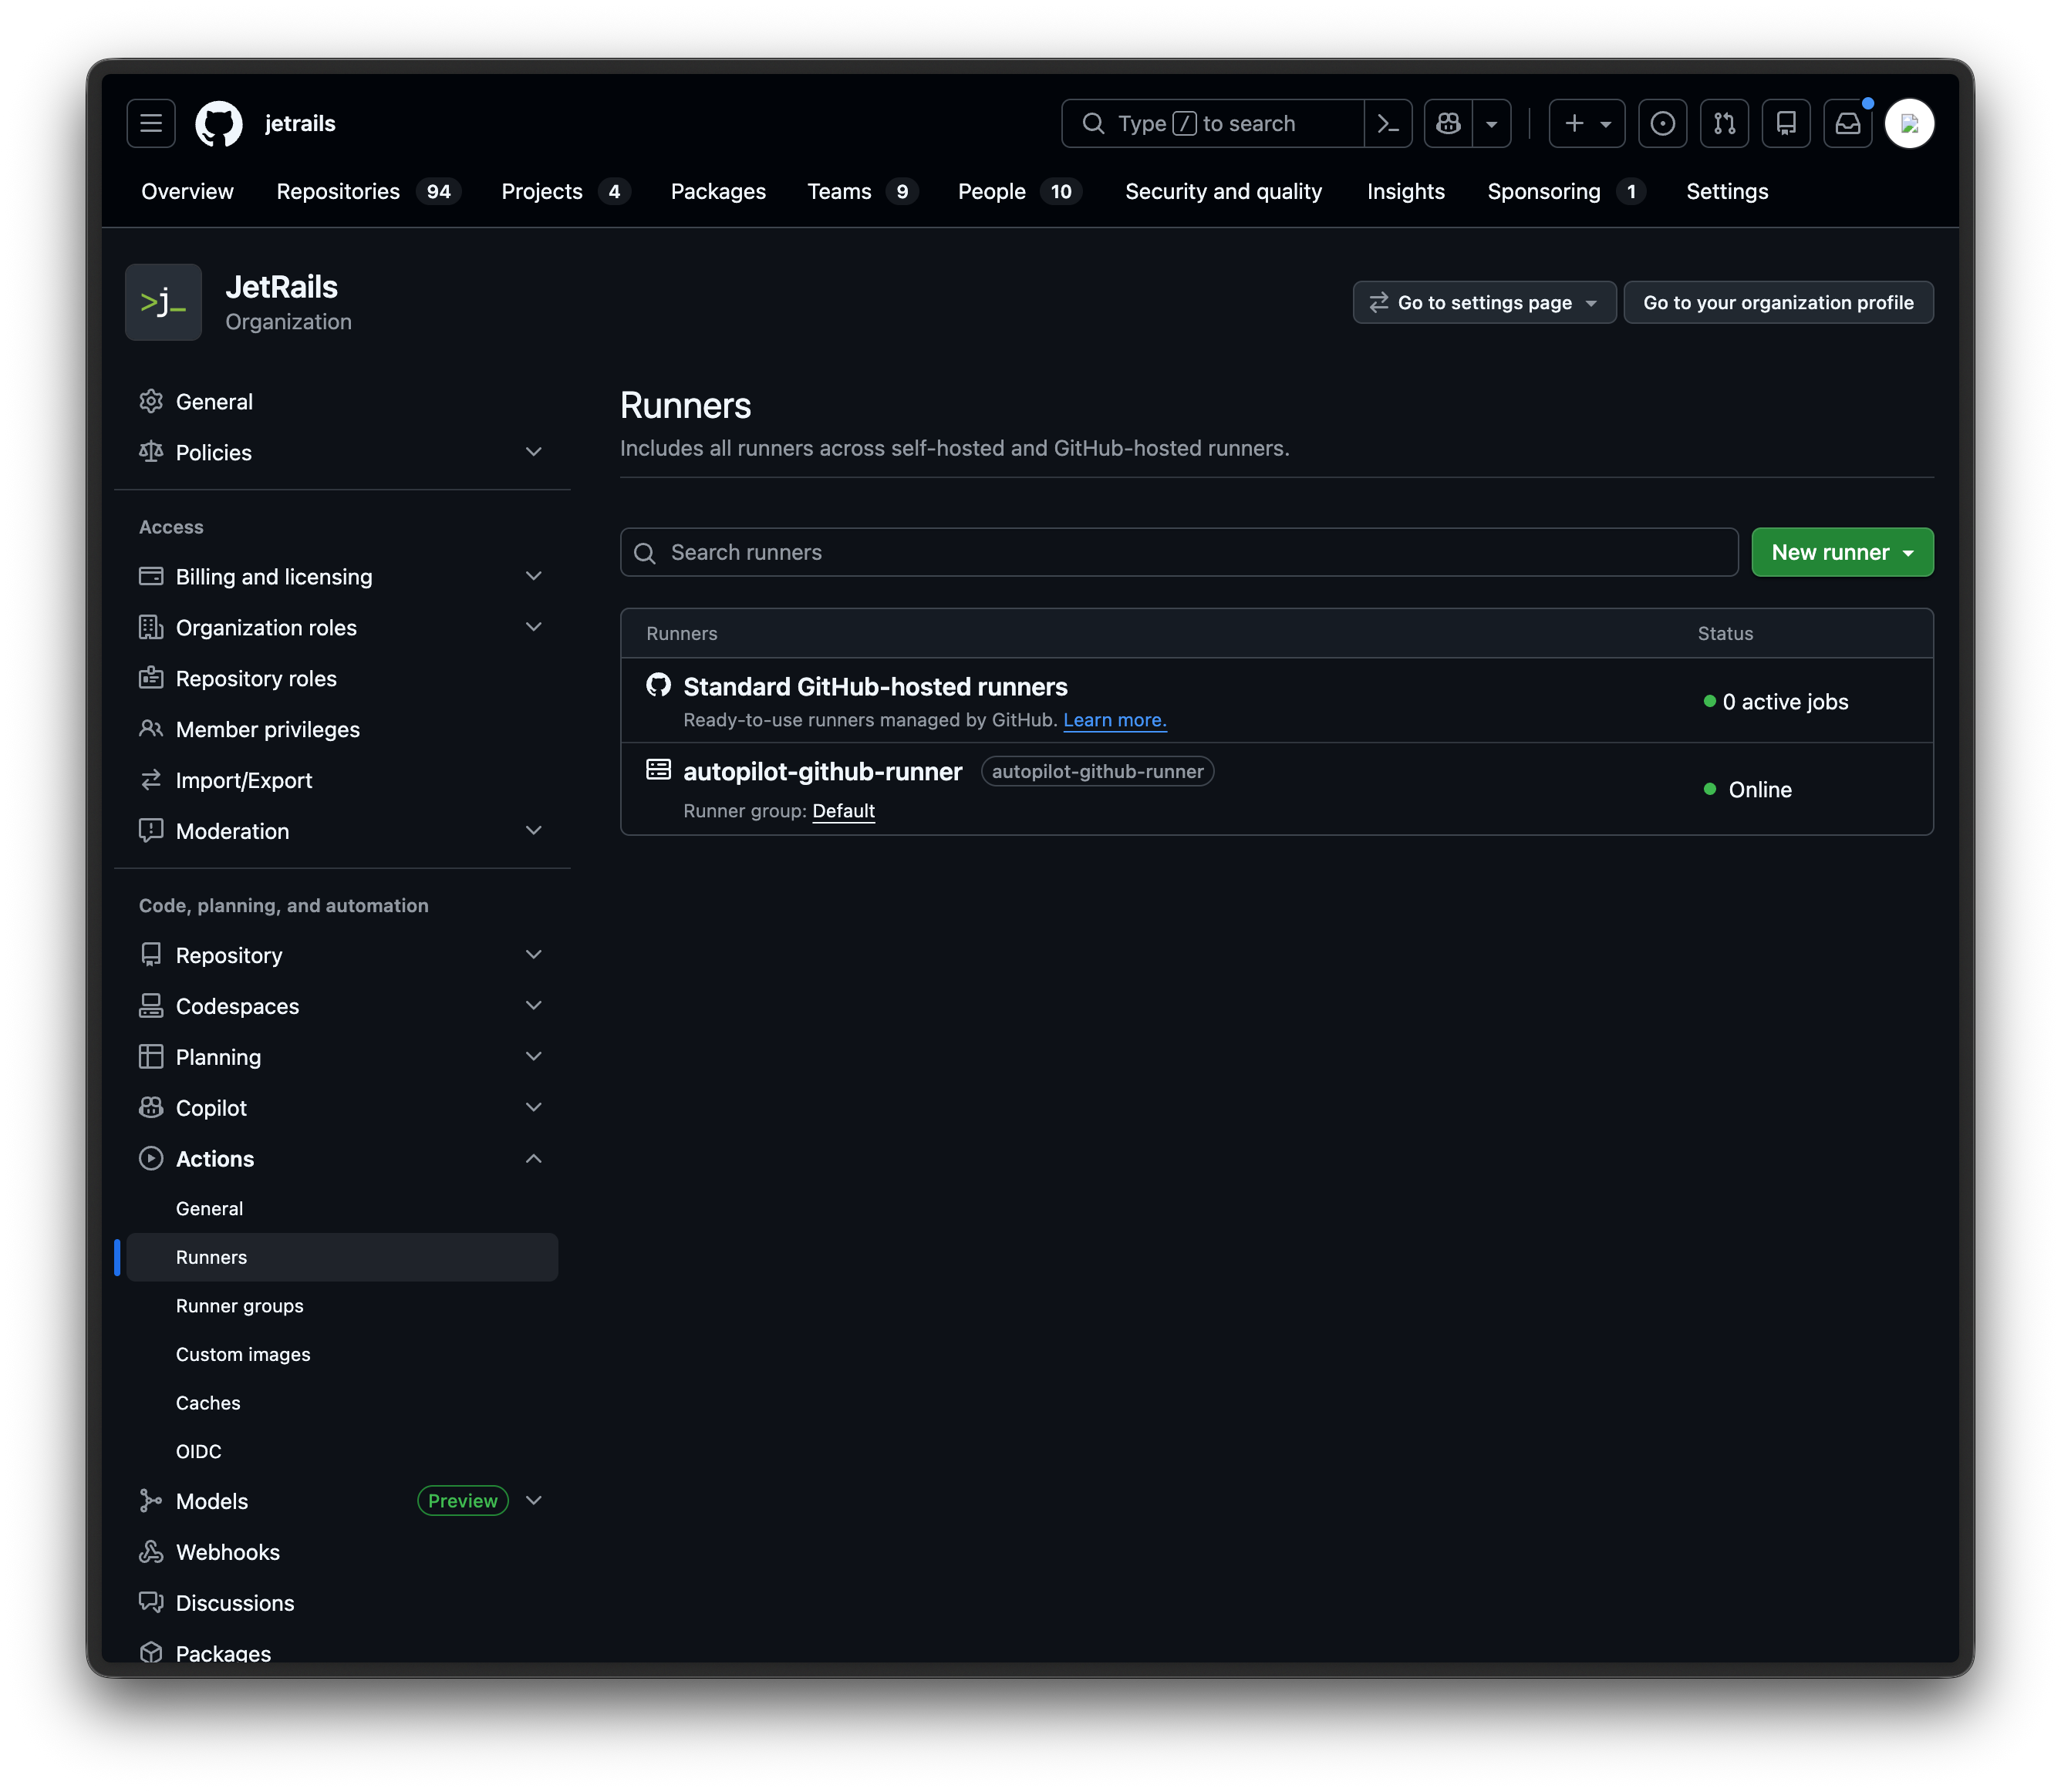Screen dimensions: 2061x1792
Task: Open the Repositories icon in header
Action: [1786, 123]
